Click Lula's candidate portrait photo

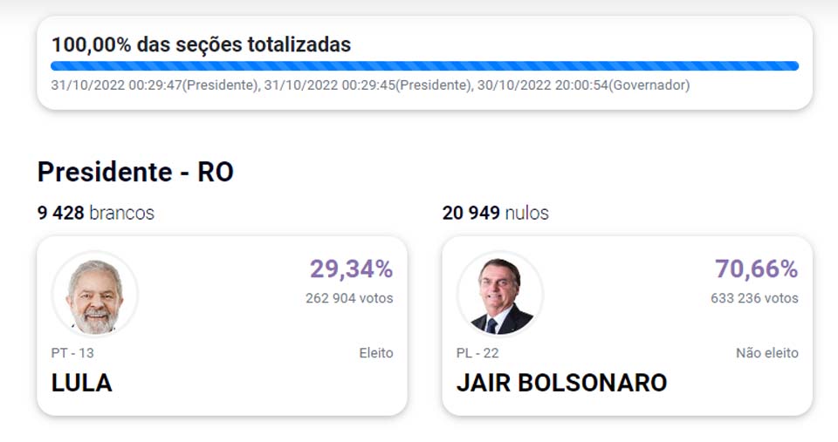94,296
